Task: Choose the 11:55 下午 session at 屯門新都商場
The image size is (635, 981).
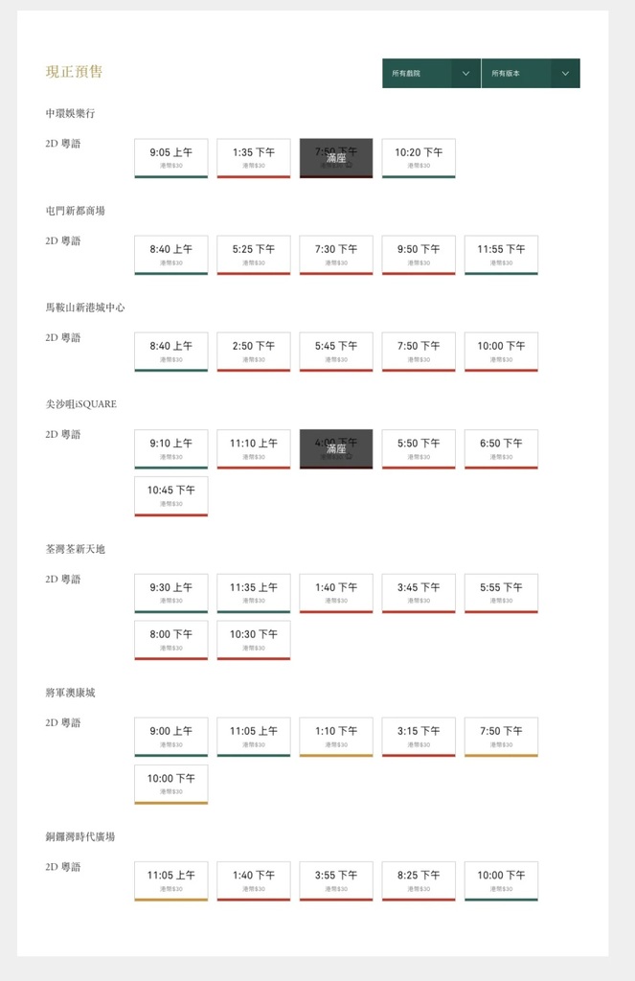Action: (x=500, y=254)
